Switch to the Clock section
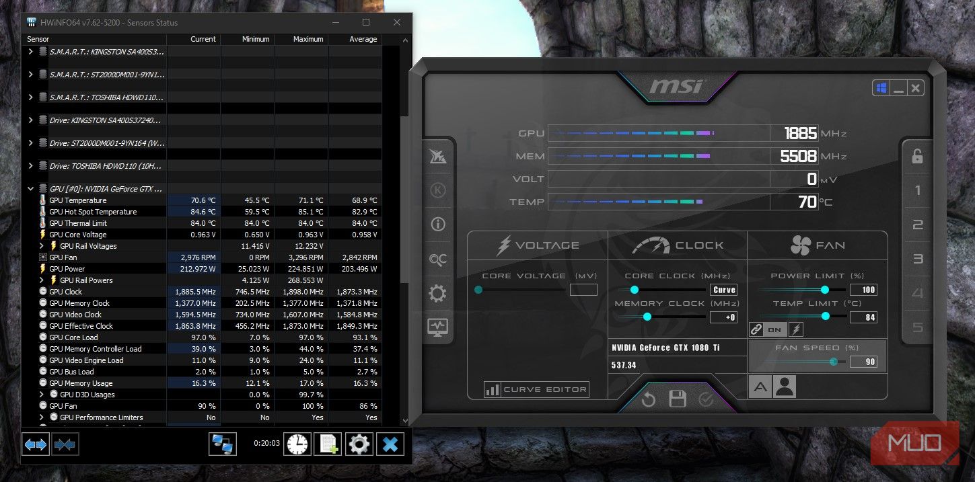The height and width of the screenshot is (482, 975). pos(678,245)
